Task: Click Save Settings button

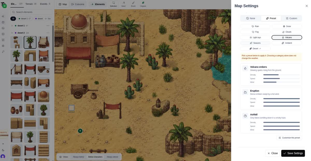Action: (293, 153)
